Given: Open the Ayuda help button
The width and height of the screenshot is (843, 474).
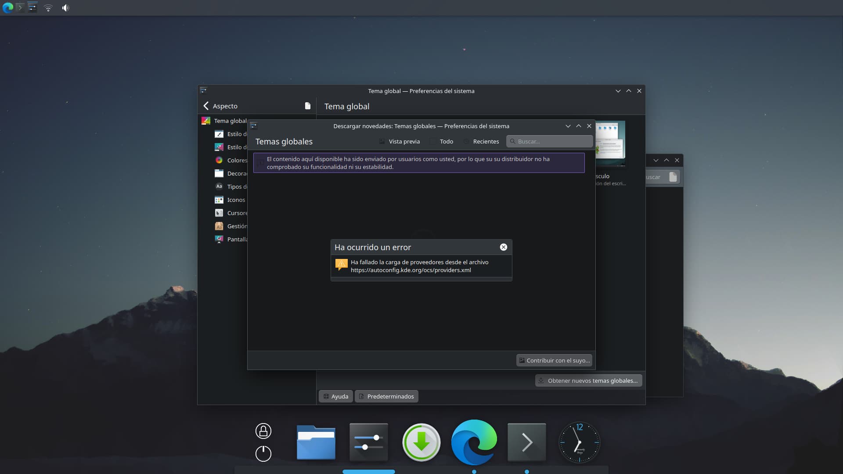Looking at the screenshot, I should [x=336, y=396].
